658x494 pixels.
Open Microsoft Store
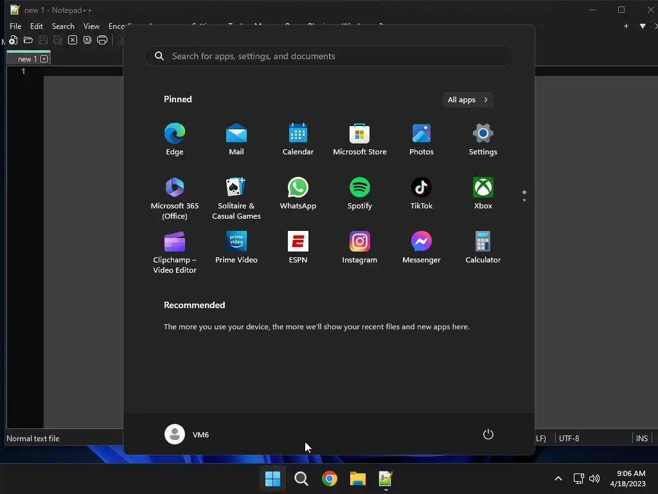pos(360,139)
